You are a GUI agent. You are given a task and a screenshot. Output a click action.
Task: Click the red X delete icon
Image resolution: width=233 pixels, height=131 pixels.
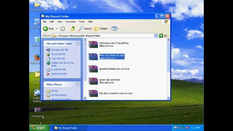(x=48, y=74)
